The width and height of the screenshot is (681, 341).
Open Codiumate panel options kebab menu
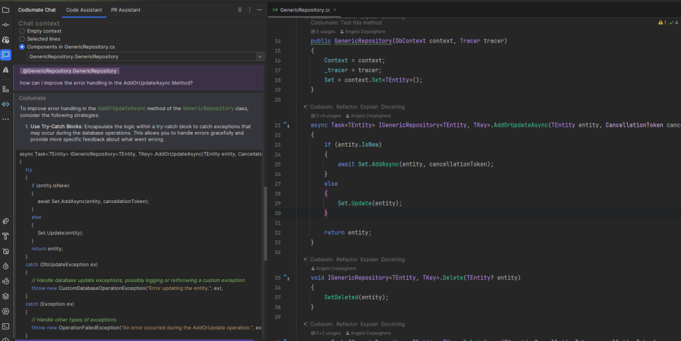[250, 9]
